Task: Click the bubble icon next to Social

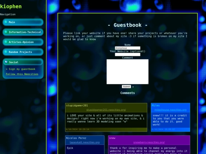Action: click(6, 62)
